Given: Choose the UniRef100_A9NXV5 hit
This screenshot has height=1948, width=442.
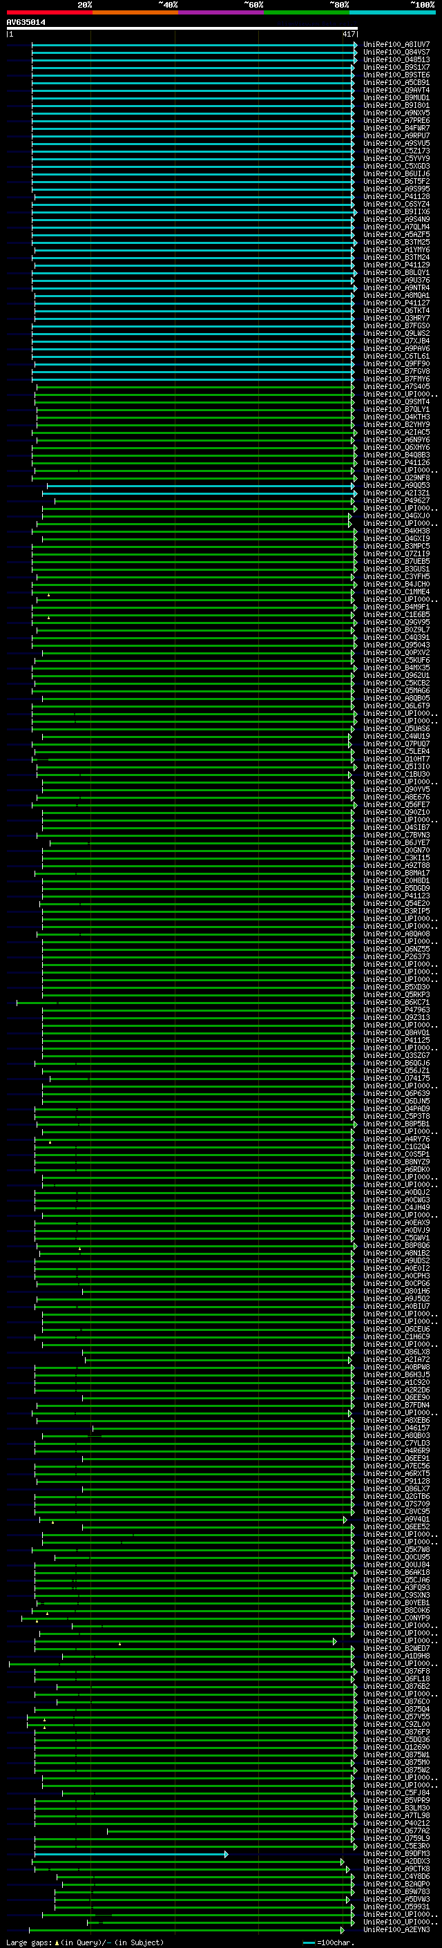Looking at the screenshot, I should 396,113.
